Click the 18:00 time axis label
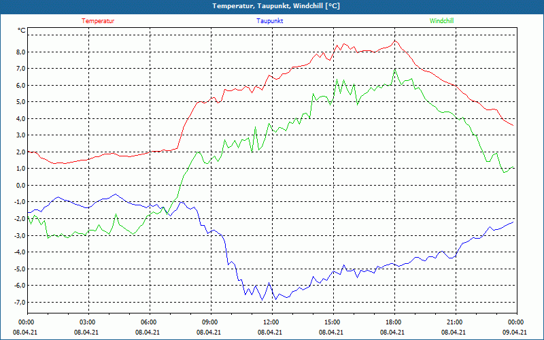The height and width of the screenshot is (340, 544). [394, 322]
